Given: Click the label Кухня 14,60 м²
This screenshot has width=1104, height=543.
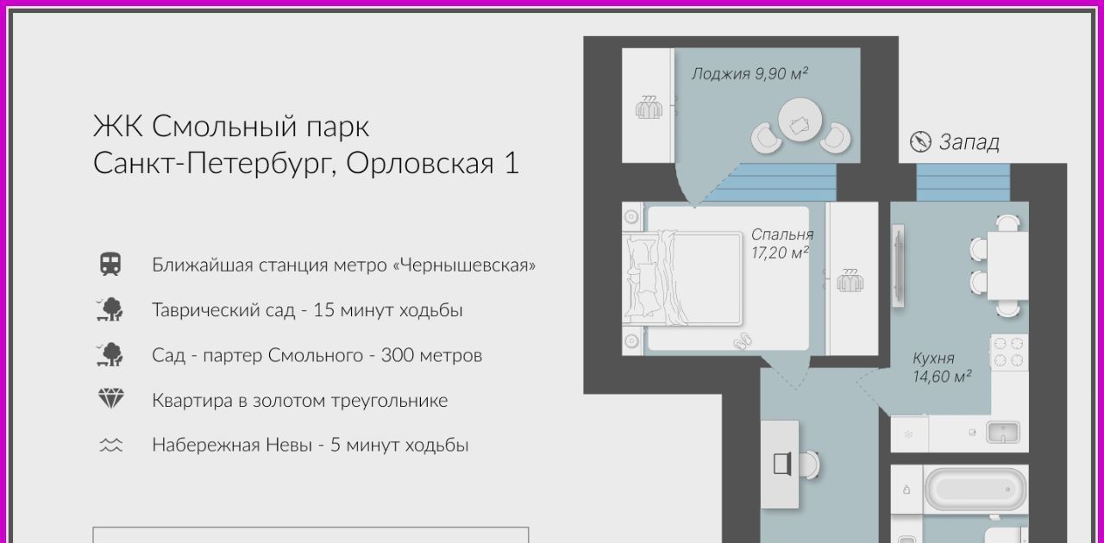Looking at the screenshot, I should (942, 367).
